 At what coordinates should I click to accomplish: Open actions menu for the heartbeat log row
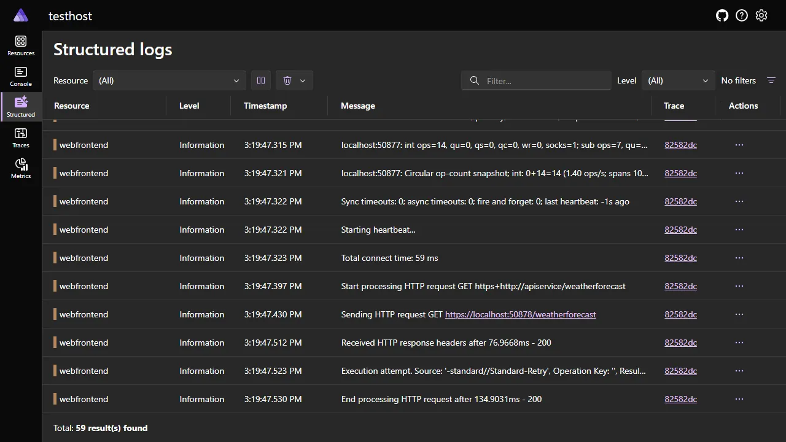739,230
